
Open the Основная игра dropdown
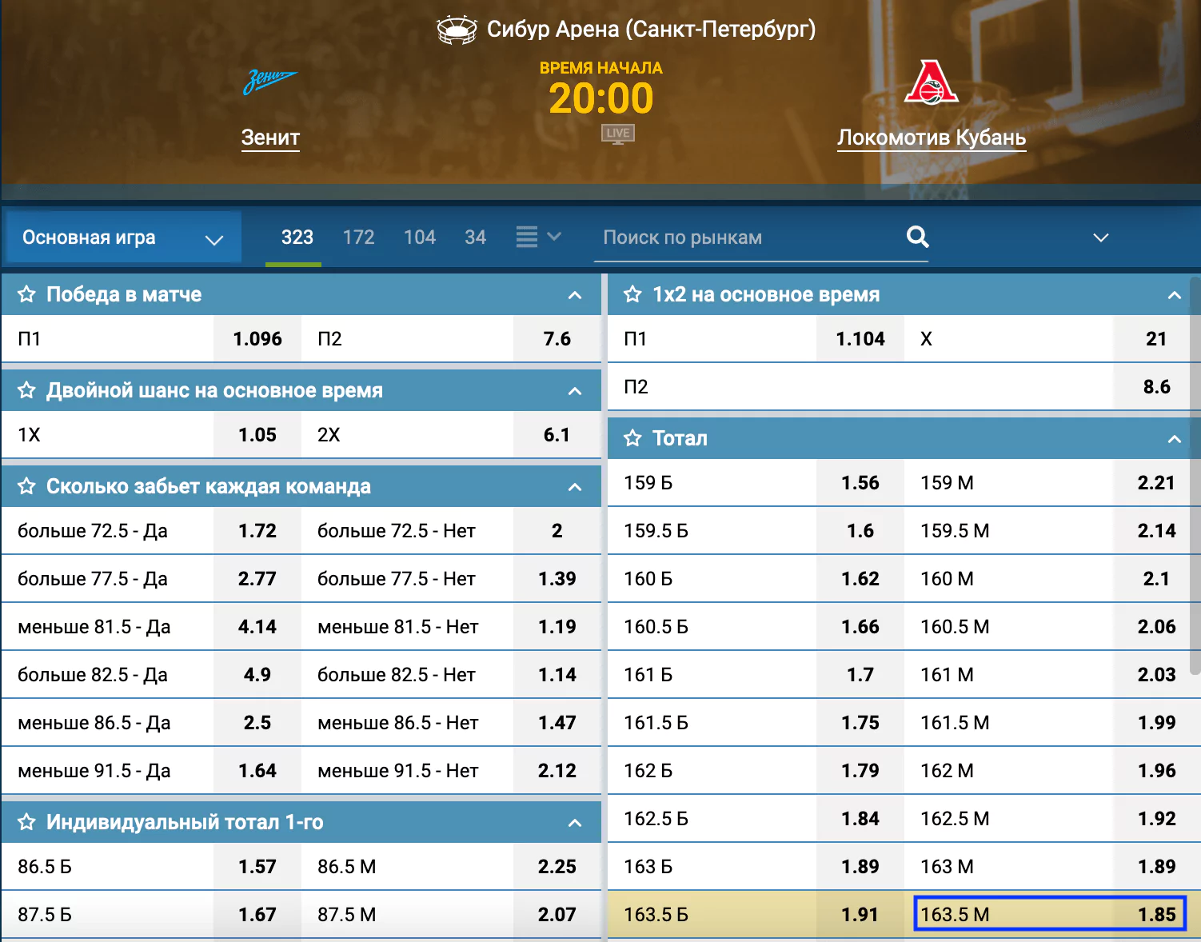coord(122,237)
